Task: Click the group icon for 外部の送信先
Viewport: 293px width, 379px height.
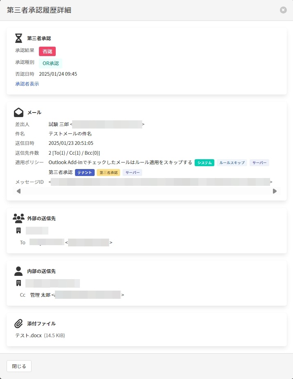Action: click(x=18, y=218)
